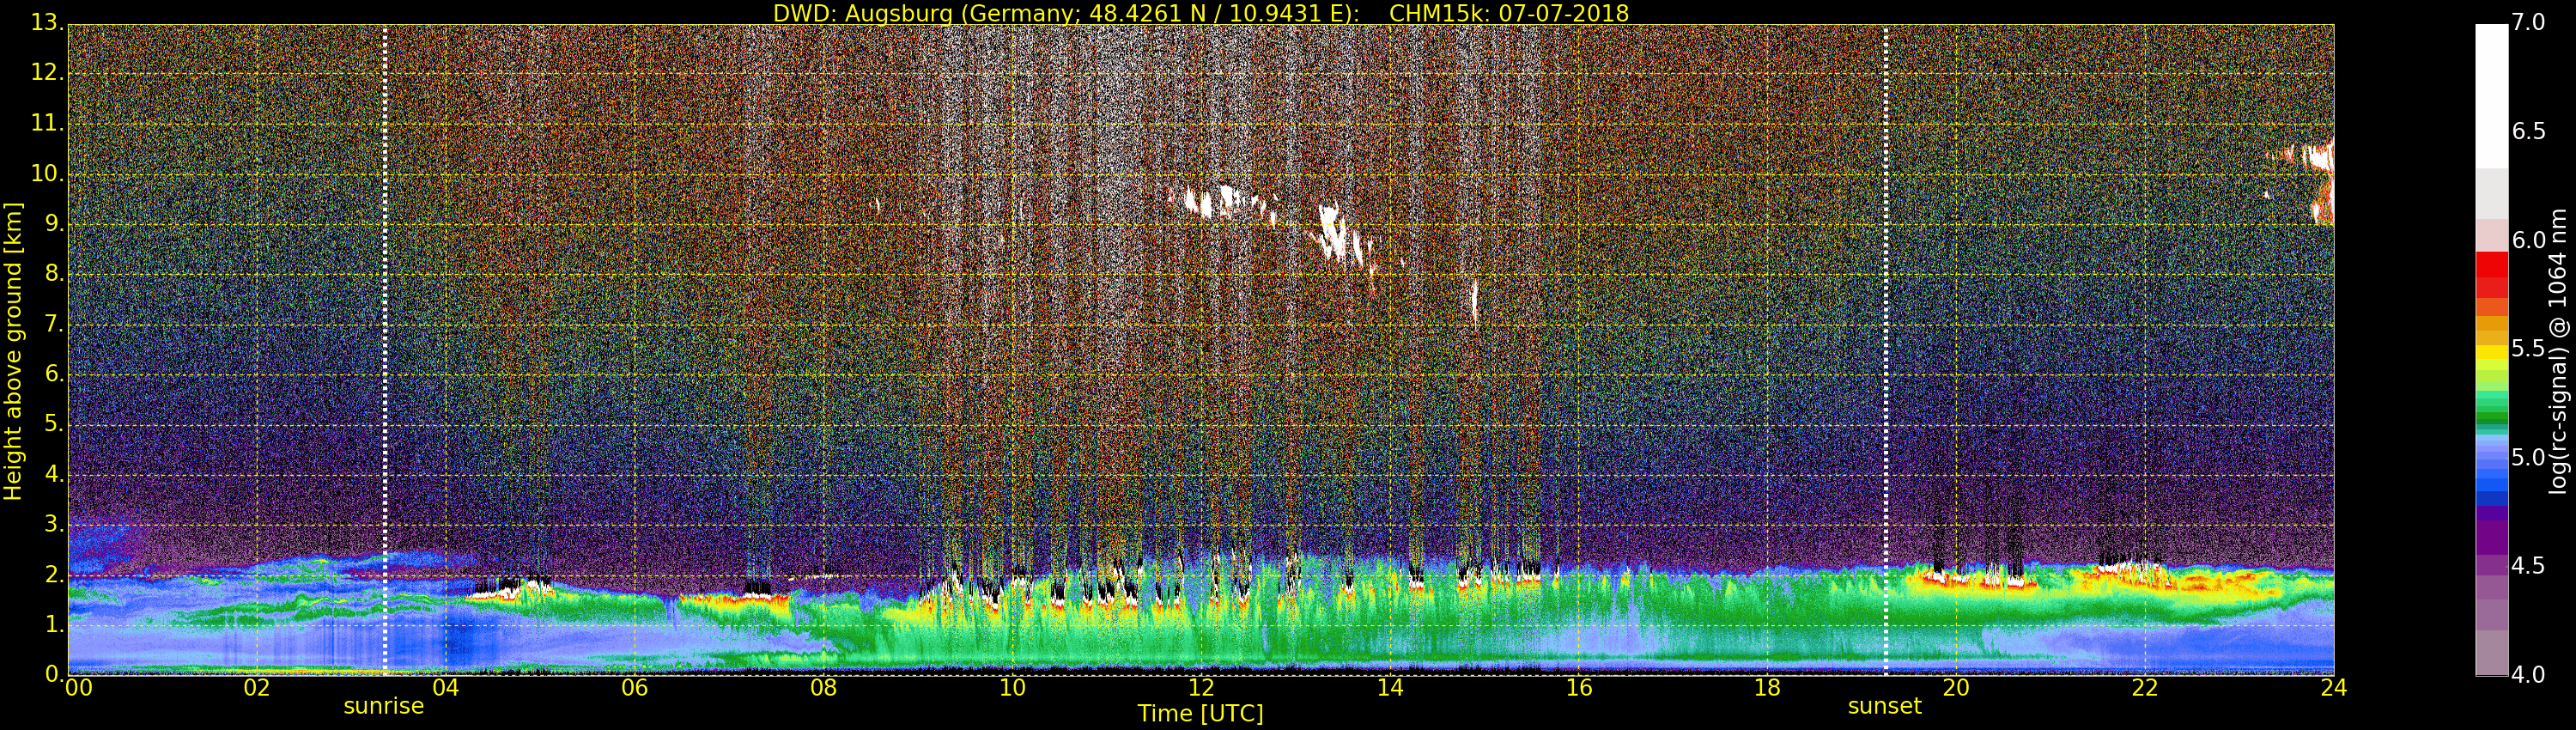Click the 'Height above ground [km]' axis label
The width and height of the screenshot is (2576, 730).
point(13,350)
